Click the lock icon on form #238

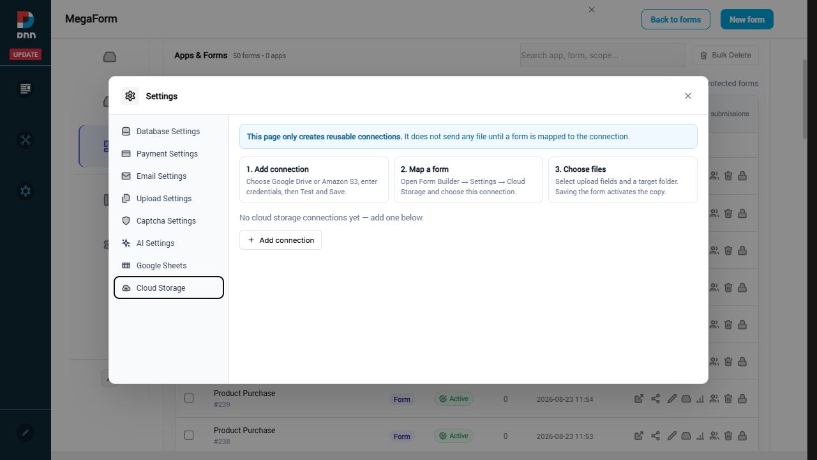click(x=742, y=436)
